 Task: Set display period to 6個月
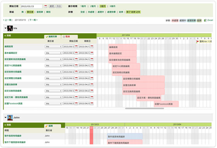(x=112, y=6)
